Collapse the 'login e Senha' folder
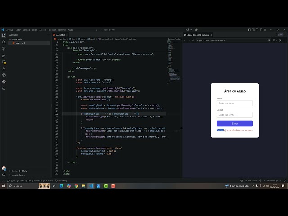This screenshot has height=216, width=288. tap(16, 39)
